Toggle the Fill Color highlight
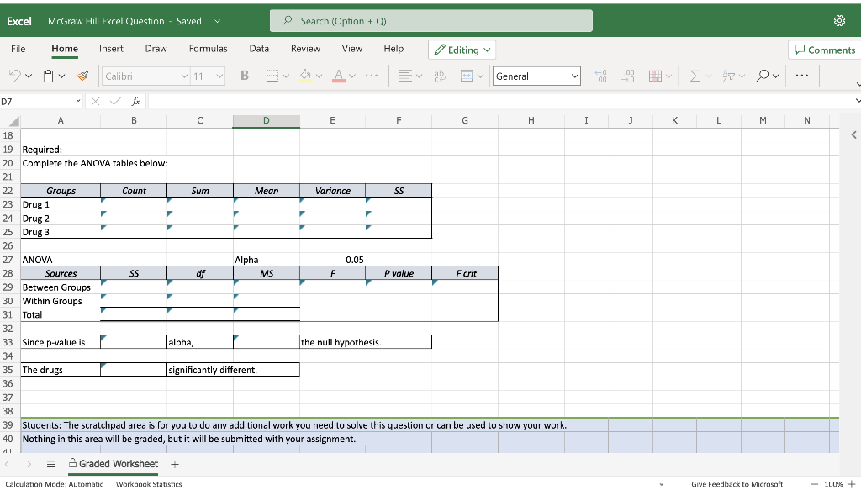 tap(304, 76)
